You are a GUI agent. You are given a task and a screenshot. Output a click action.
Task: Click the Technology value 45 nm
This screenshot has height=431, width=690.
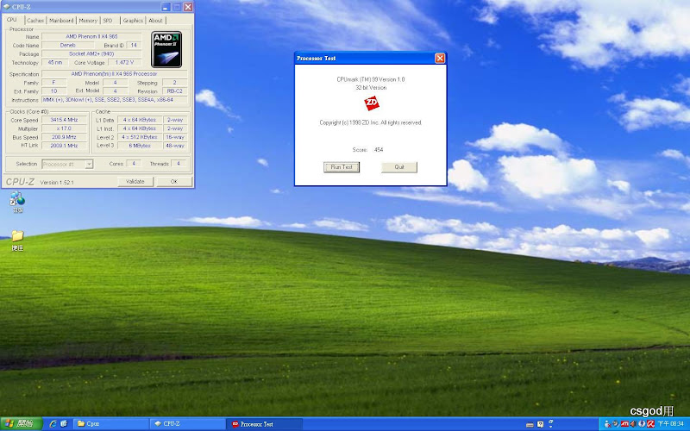click(55, 62)
